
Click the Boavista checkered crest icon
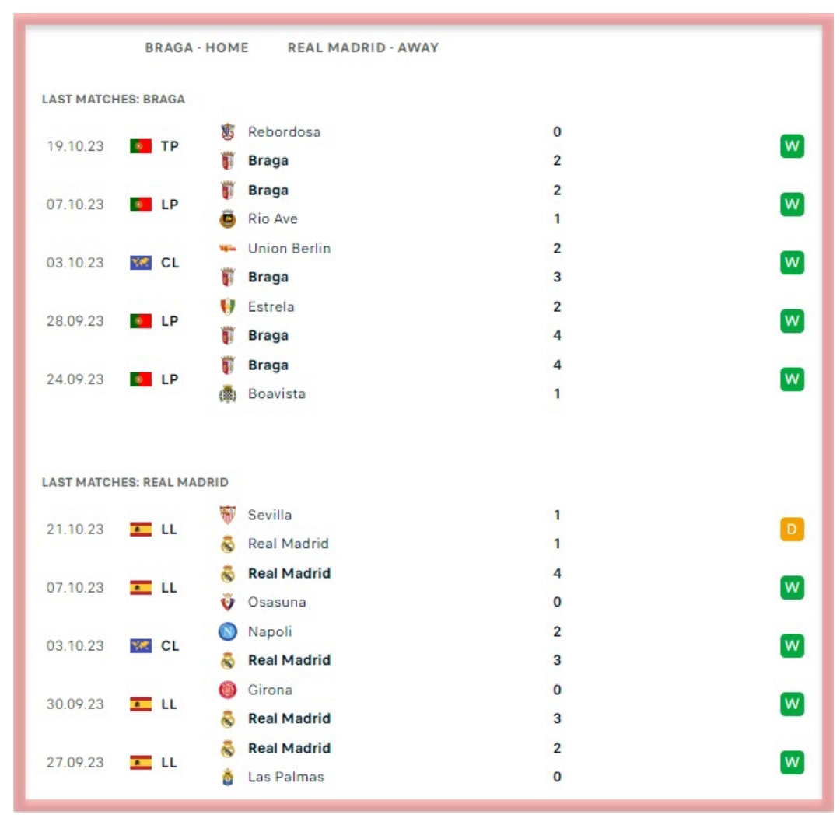tap(227, 394)
